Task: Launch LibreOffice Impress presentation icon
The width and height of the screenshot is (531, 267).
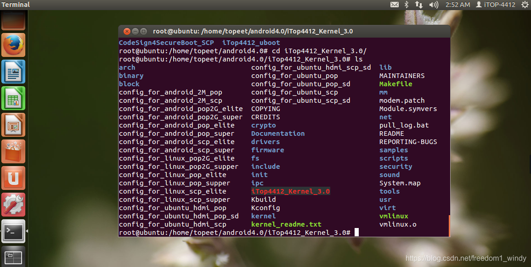Action: pos(13,125)
